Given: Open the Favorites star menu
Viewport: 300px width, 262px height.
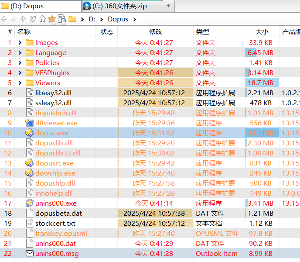Looking at the screenshot, I should tap(52, 19).
